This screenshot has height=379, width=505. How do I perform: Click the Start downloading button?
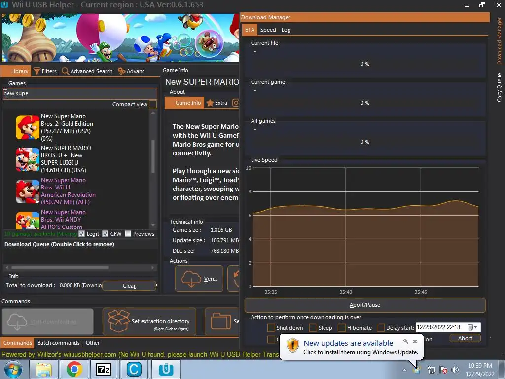[x=48, y=322]
